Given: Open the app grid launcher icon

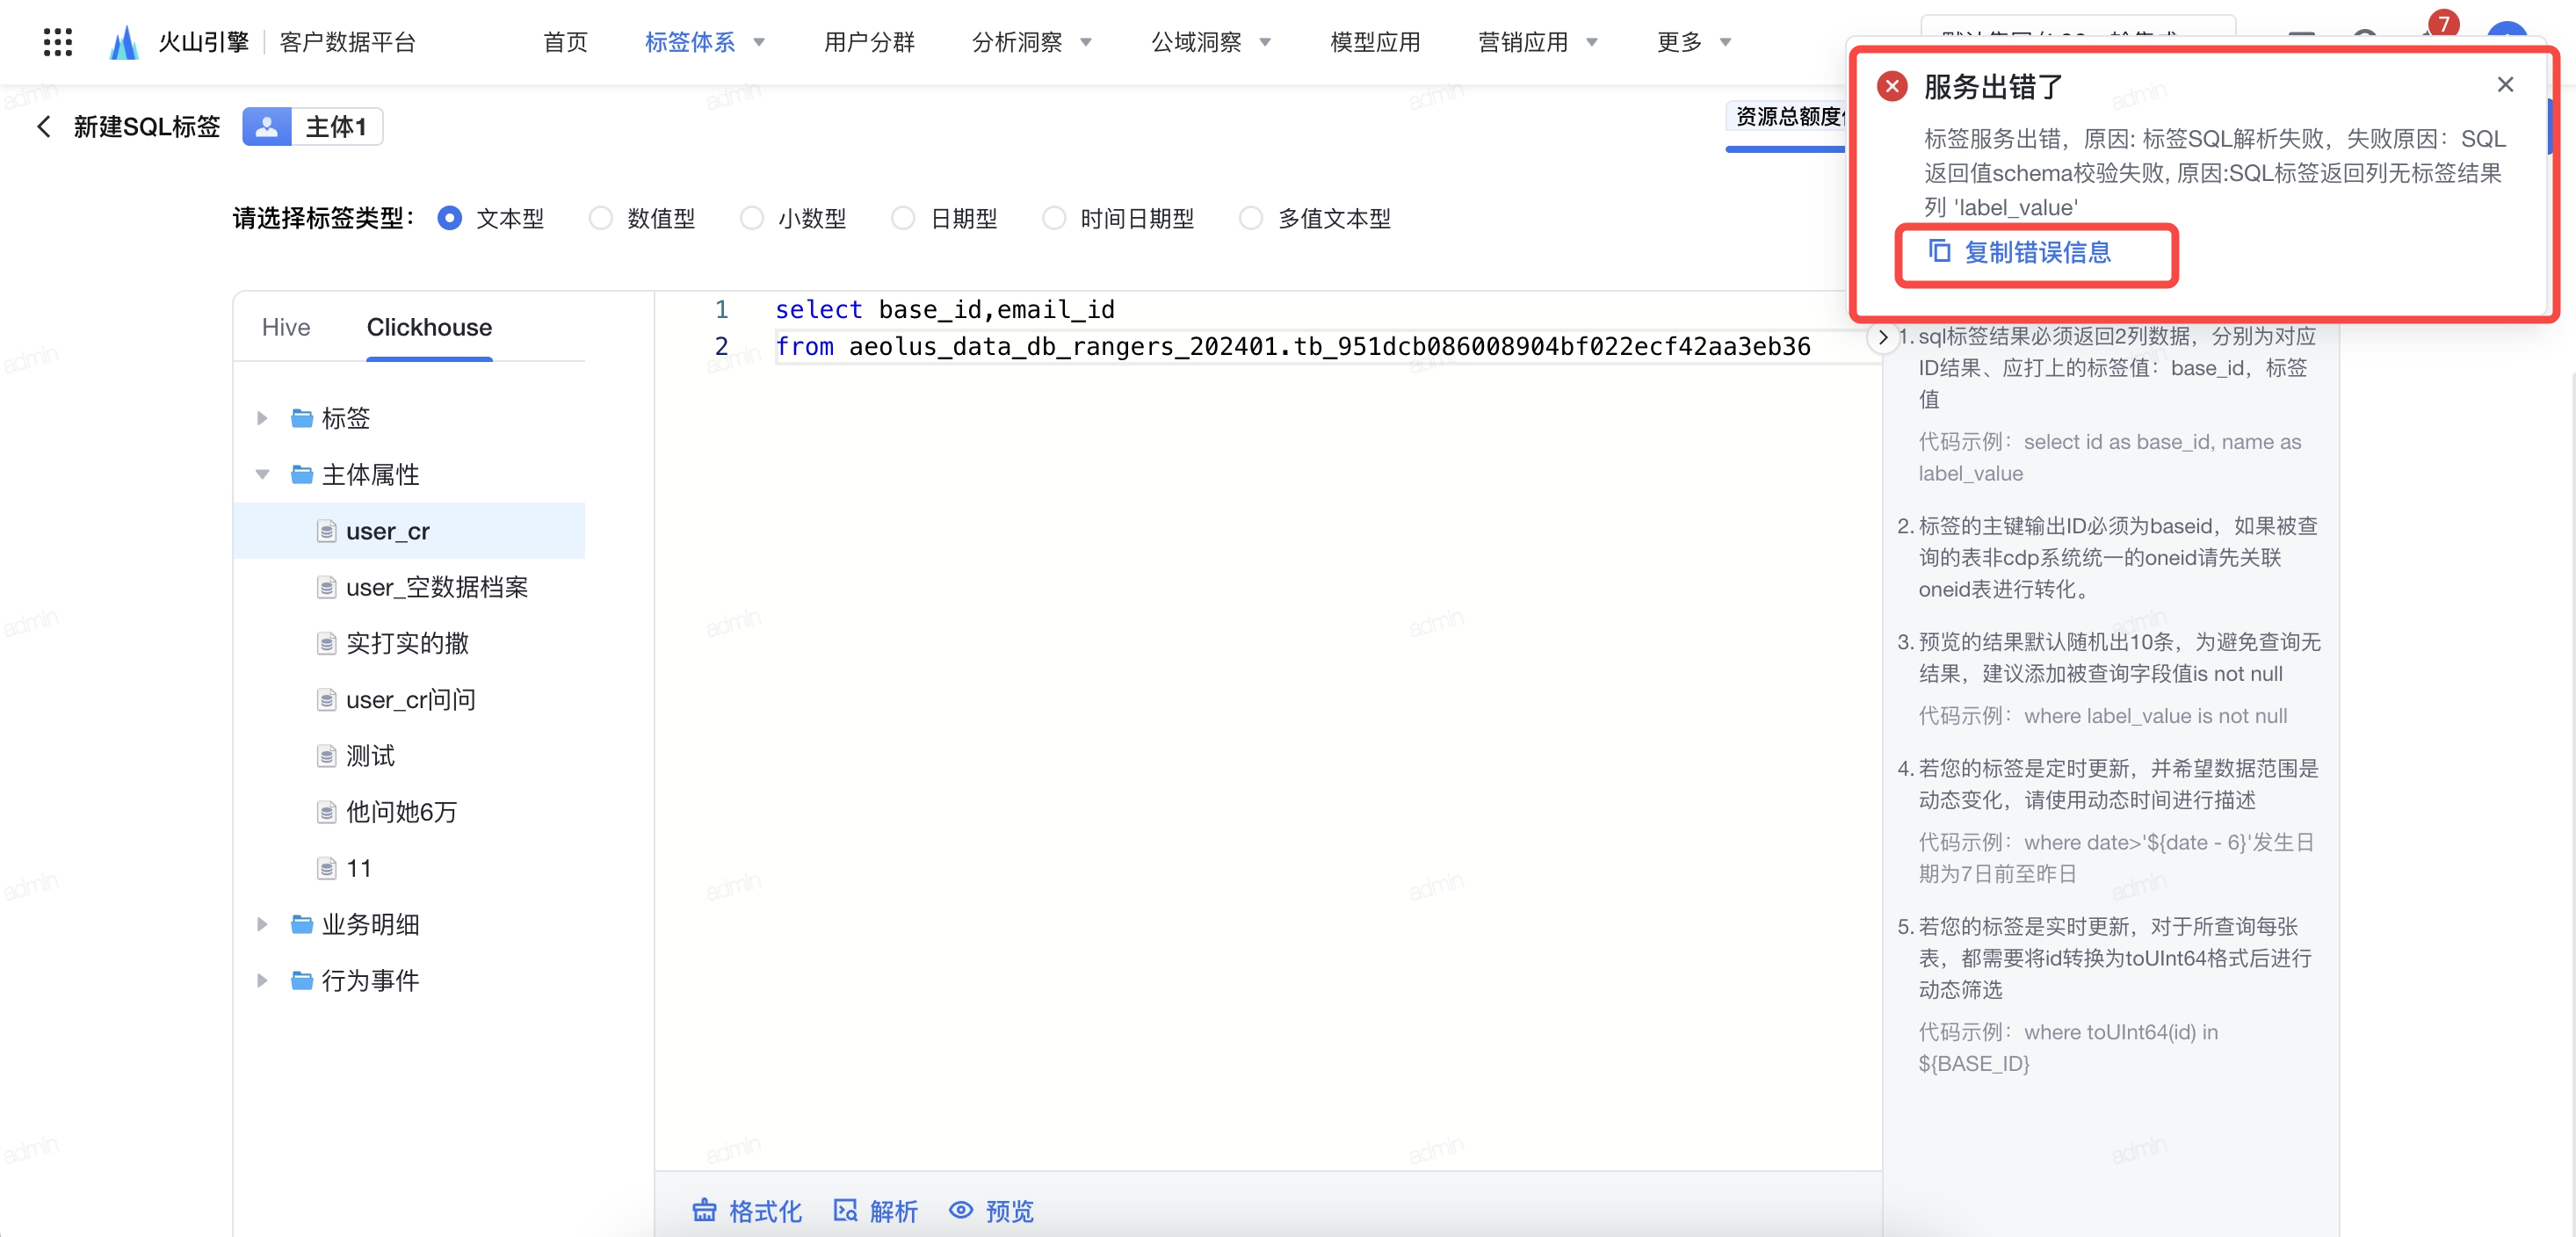Looking at the screenshot, I should 58,42.
